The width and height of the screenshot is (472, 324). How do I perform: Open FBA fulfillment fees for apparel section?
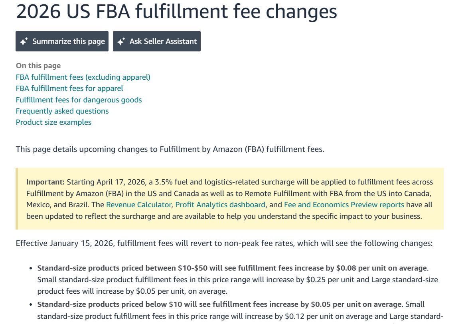click(x=69, y=88)
